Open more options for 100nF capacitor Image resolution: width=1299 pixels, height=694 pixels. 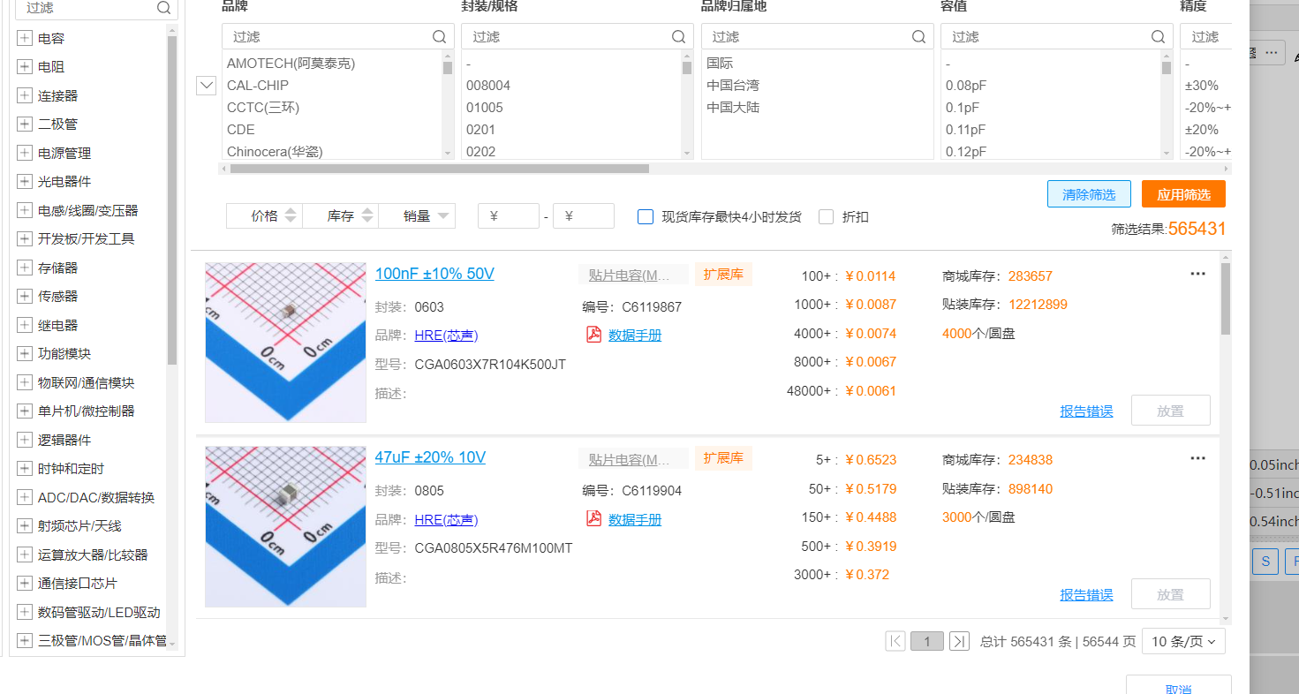point(1197,274)
